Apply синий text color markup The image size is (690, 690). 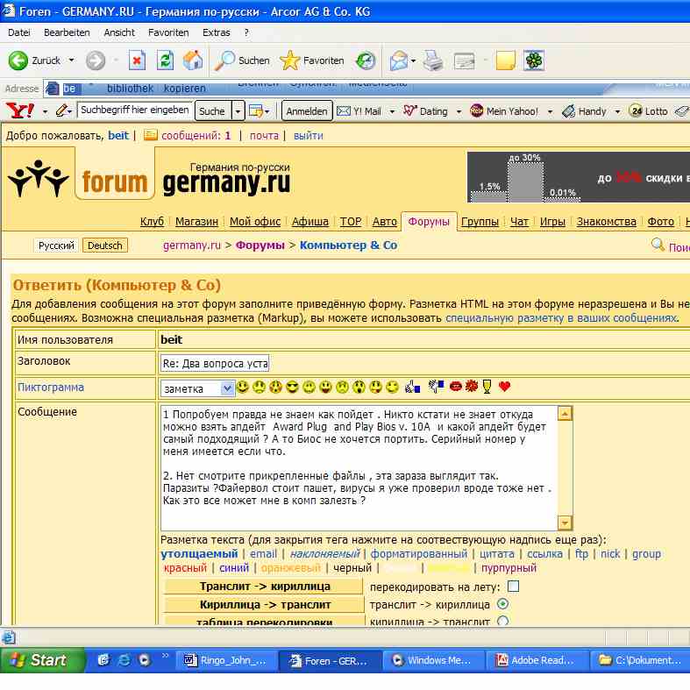[234, 567]
